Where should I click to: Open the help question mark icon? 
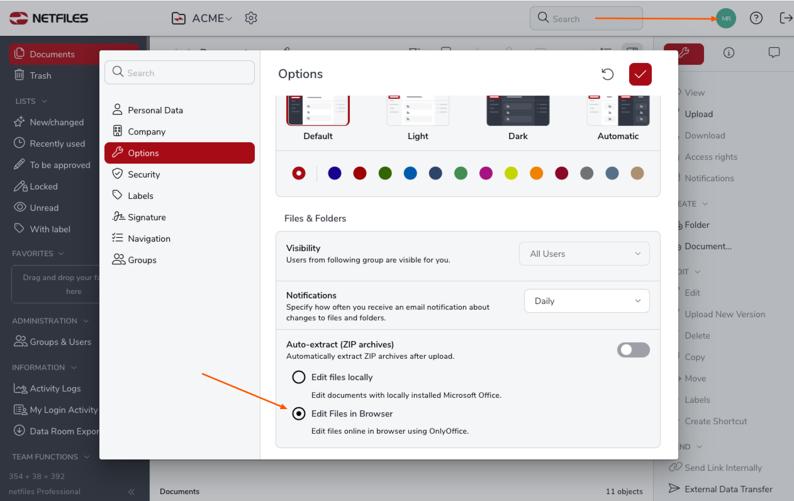pyautogui.click(x=756, y=18)
